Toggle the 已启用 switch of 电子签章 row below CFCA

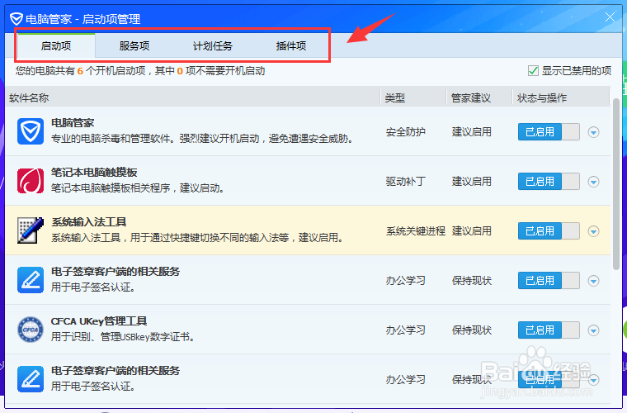tap(549, 379)
